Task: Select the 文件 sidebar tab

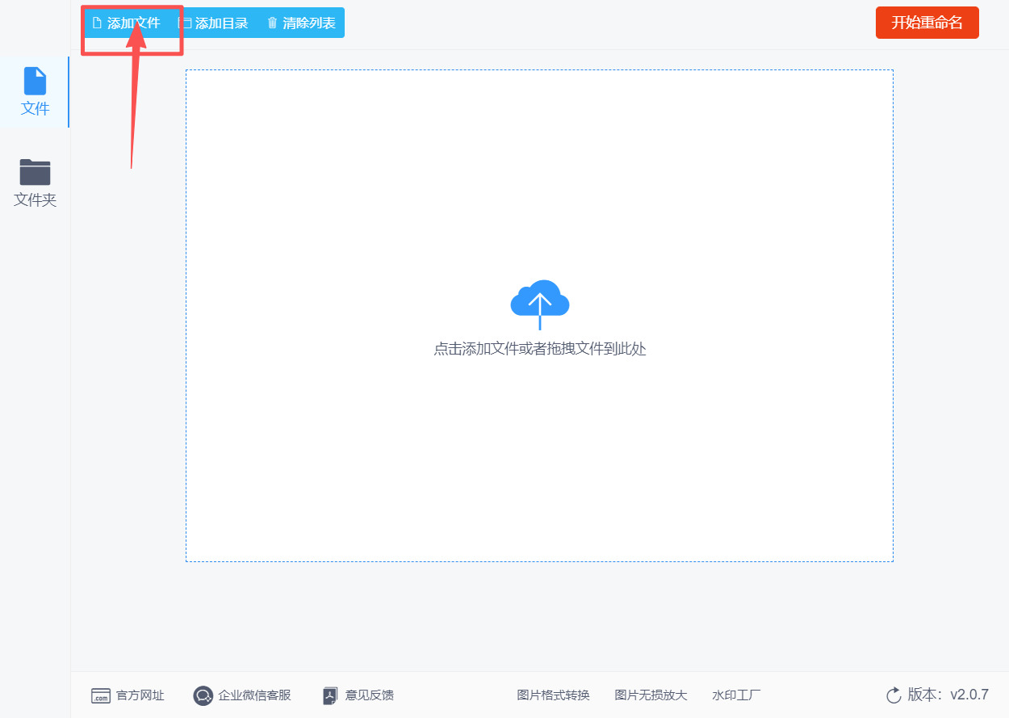Action: (35, 92)
